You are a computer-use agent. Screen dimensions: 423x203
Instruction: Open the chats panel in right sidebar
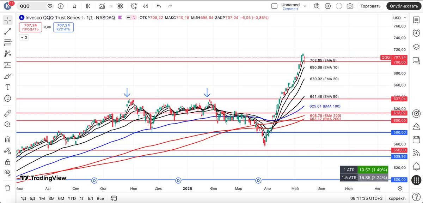[416, 60]
